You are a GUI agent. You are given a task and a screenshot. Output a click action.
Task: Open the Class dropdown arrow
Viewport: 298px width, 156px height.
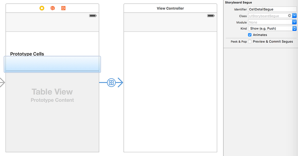(x=294, y=16)
